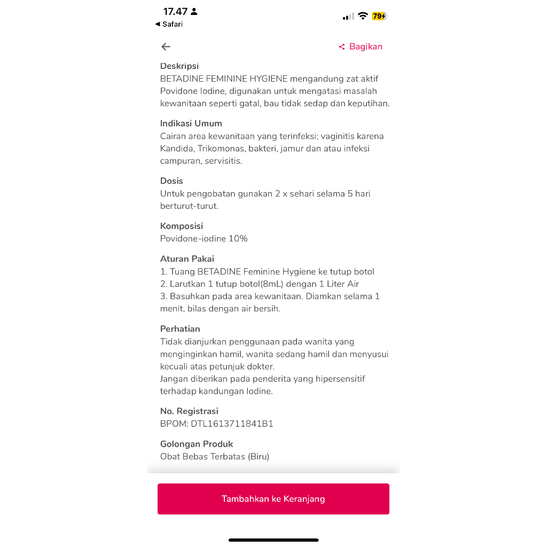The width and height of the screenshot is (547, 547).
Task: Tap the BPOM registration number text
Action: (x=217, y=424)
